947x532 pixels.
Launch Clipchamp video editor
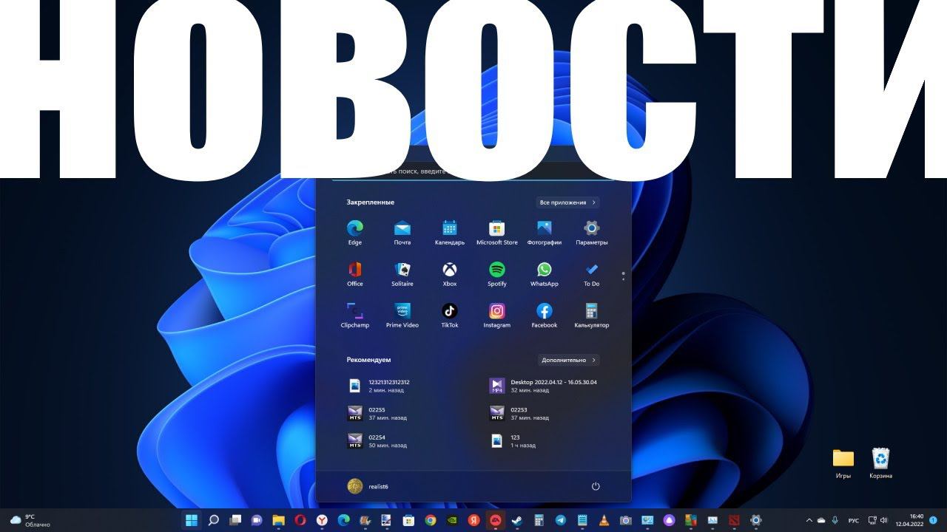(355, 315)
